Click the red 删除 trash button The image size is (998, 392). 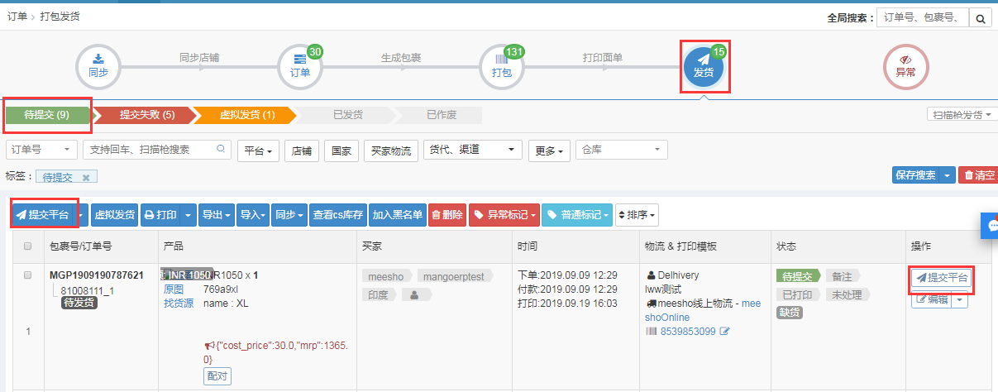click(447, 215)
